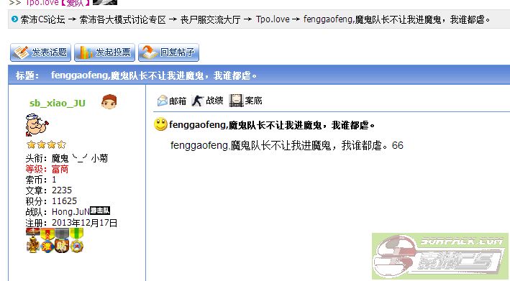Screen dimensions: 510x281
Task: Open the Popeye cartoon avatar image
Action: (x=37, y=125)
